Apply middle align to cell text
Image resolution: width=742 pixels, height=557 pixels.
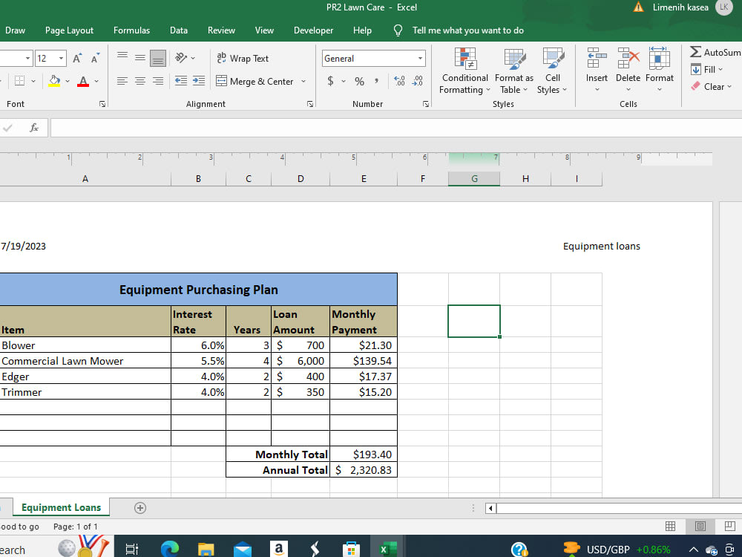click(140, 58)
